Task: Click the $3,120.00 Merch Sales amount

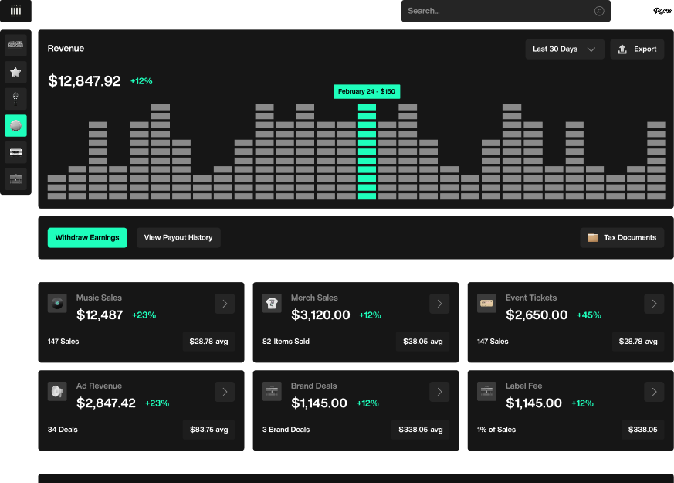Action: coord(320,315)
